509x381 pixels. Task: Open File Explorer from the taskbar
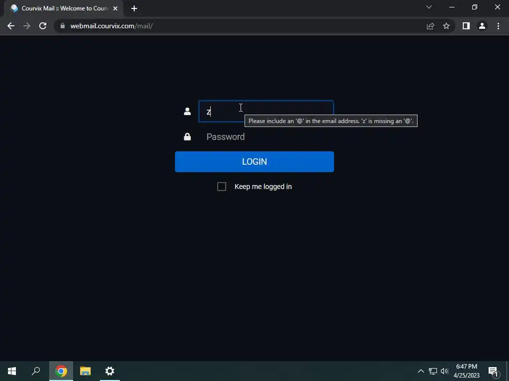click(85, 371)
